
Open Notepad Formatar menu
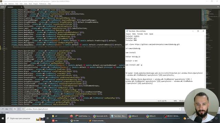140,34
